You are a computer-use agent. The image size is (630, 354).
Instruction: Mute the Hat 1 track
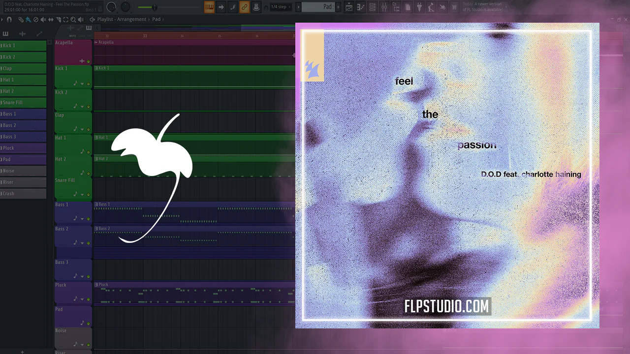(x=89, y=151)
